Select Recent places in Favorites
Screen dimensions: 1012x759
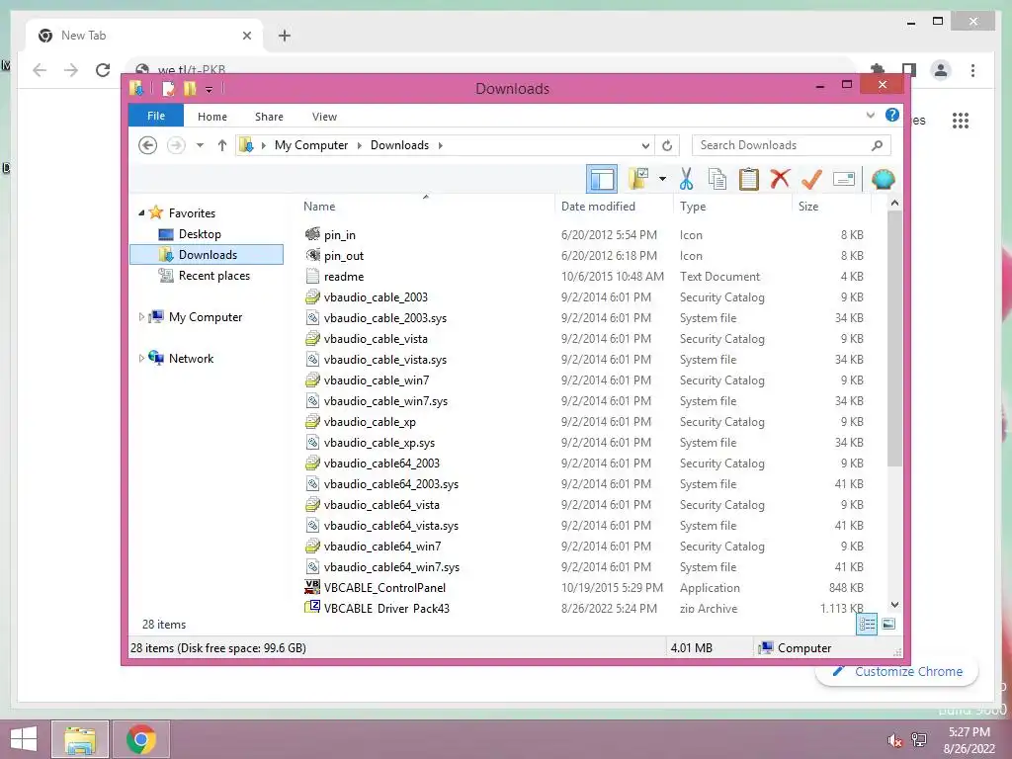pyautogui.click(x=214, y=276)
